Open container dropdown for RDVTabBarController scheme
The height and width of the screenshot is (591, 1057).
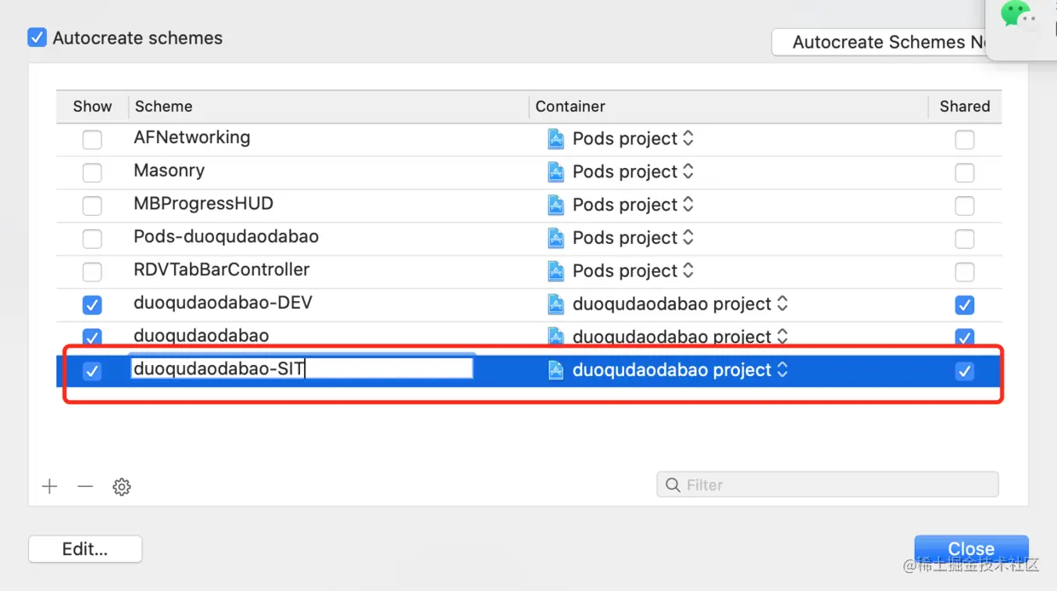pyautogui.click(x=688, y=271)
